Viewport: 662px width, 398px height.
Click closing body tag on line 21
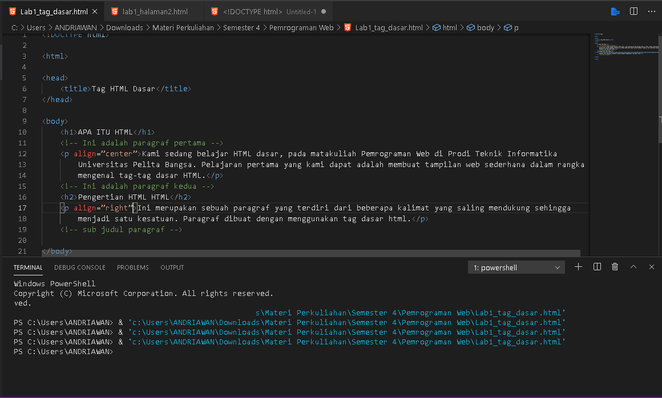point(58,251)
